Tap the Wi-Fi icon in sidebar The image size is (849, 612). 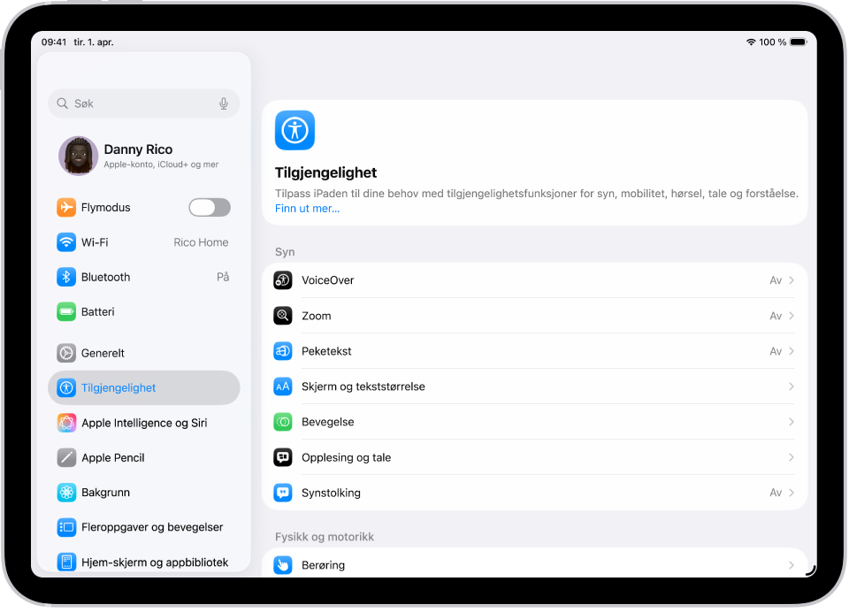click(66, 242)
